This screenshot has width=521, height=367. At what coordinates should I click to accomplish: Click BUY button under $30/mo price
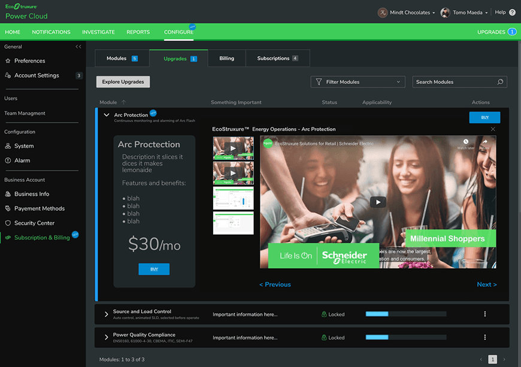pyautogui.click(x=154, y=269)
